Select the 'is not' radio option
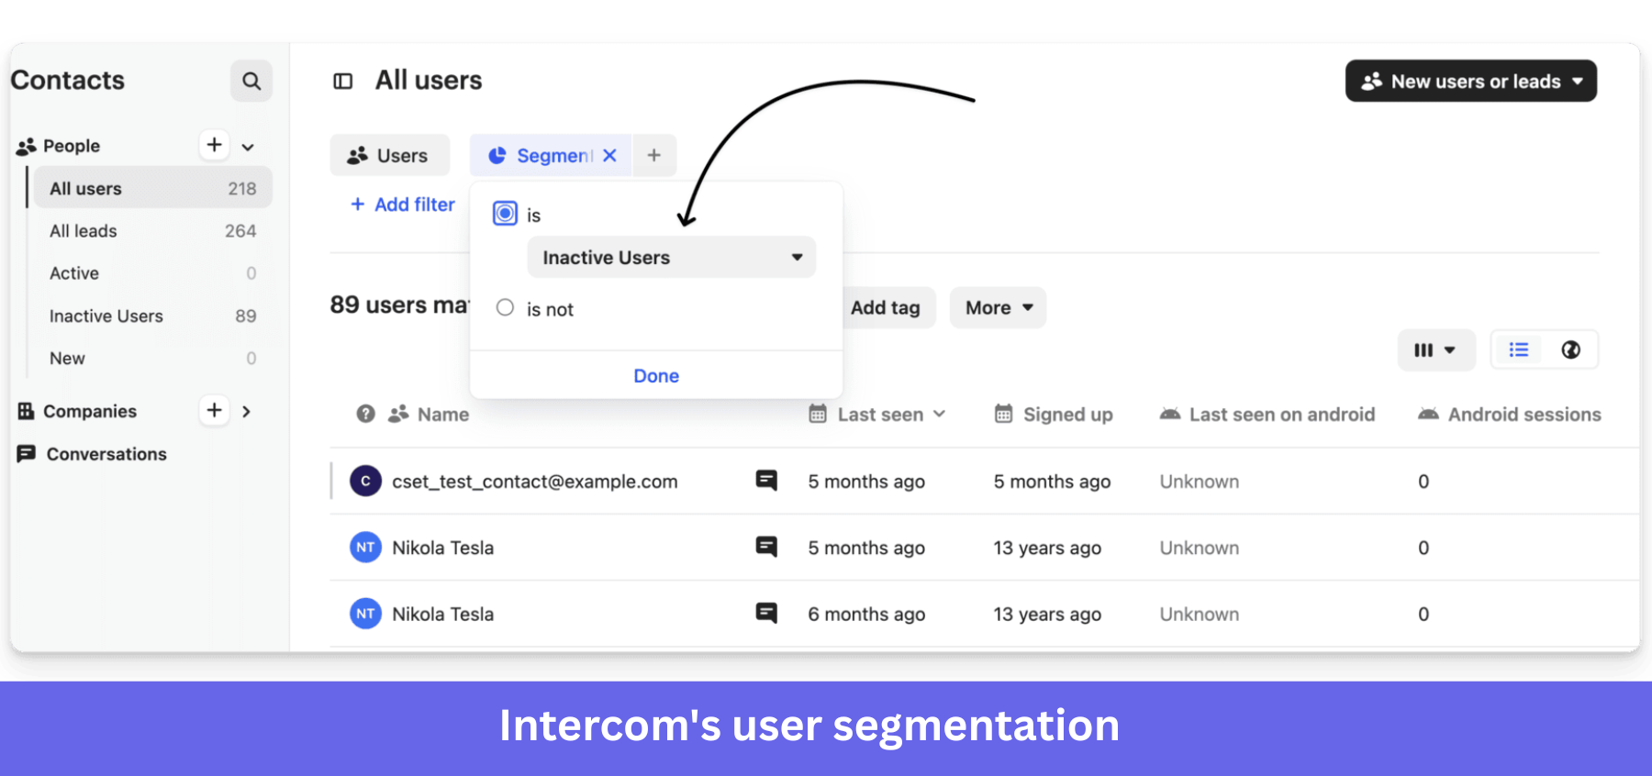The height and width of the screenshot is (776, 1652). [x=505, y=307]
